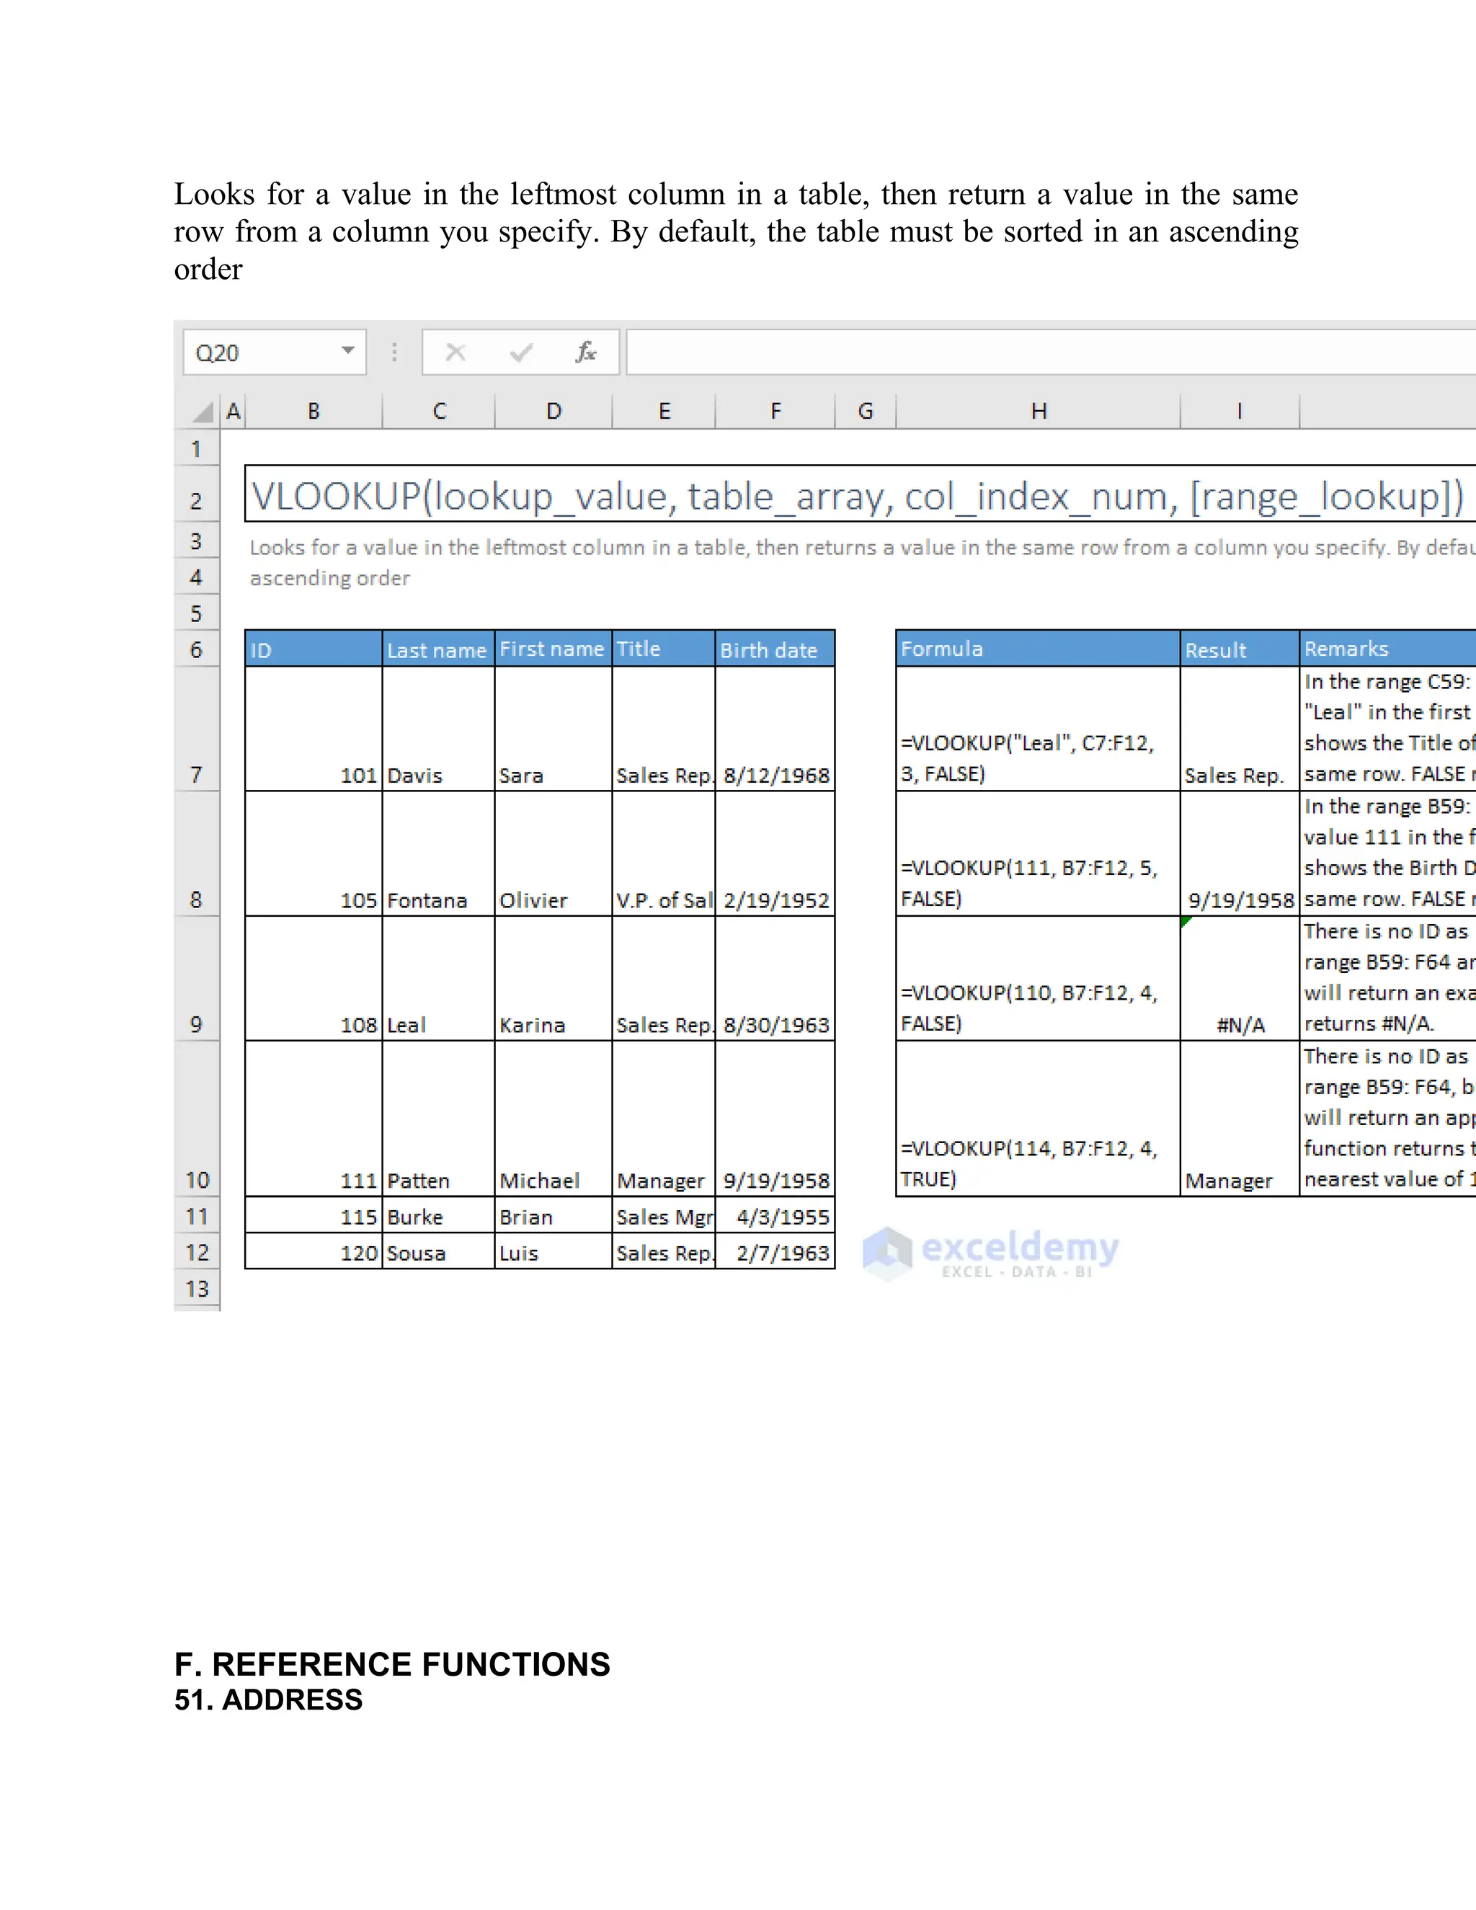Click the formula bar vertical dots handle
Image resolution: width=1476 pixels, height=1910 pixels.
click(394, 352)
